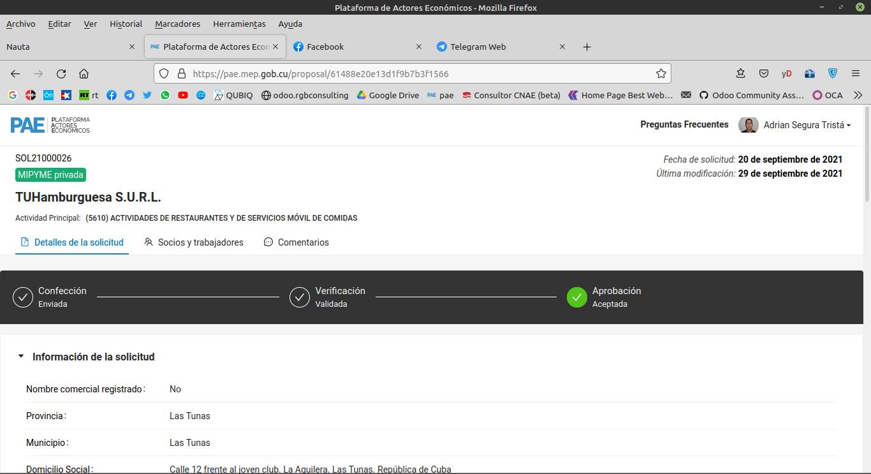The height and width of the screenshot is (474, 871).
Task: Click the Aprobación green check circle
Action: [576, 297]
